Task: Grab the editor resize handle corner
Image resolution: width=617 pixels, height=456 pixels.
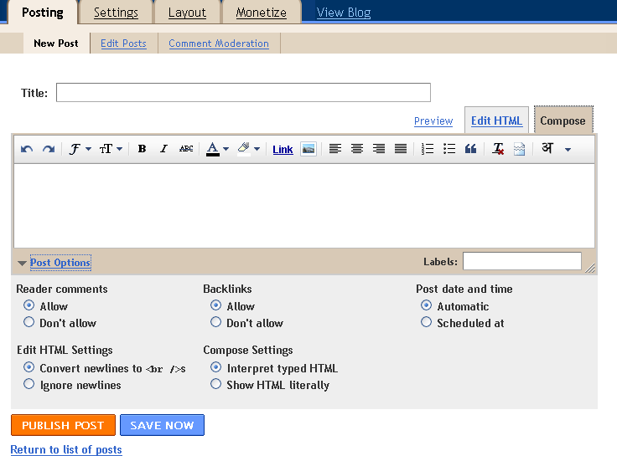Action: click(x=589, y=268)
